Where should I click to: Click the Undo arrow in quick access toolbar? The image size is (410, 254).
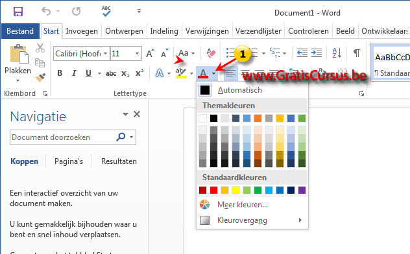click(x=46, y=11)
